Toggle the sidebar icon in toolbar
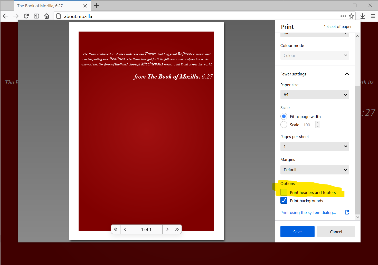The height and width of the screenshot is (265, 378). point(36,16)
